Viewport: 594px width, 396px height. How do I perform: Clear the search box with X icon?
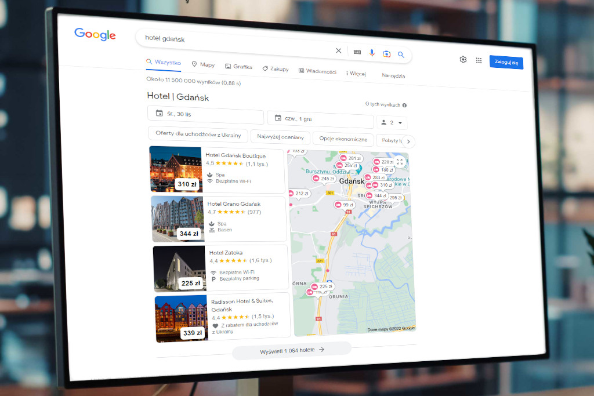pyautogui.click(x=339, y=50)
